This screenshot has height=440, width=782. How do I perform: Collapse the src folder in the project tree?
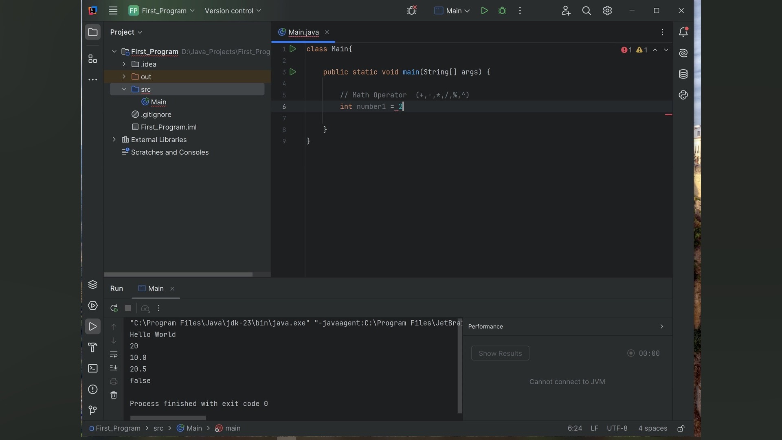124,89
